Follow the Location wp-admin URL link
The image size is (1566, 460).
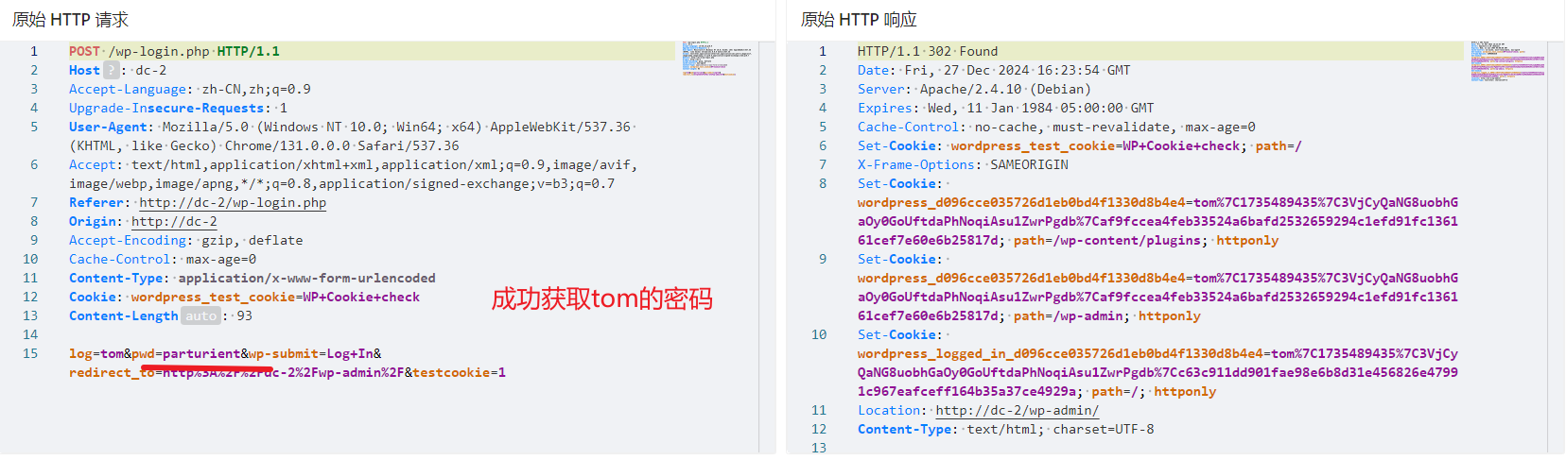pos(1017,410)
